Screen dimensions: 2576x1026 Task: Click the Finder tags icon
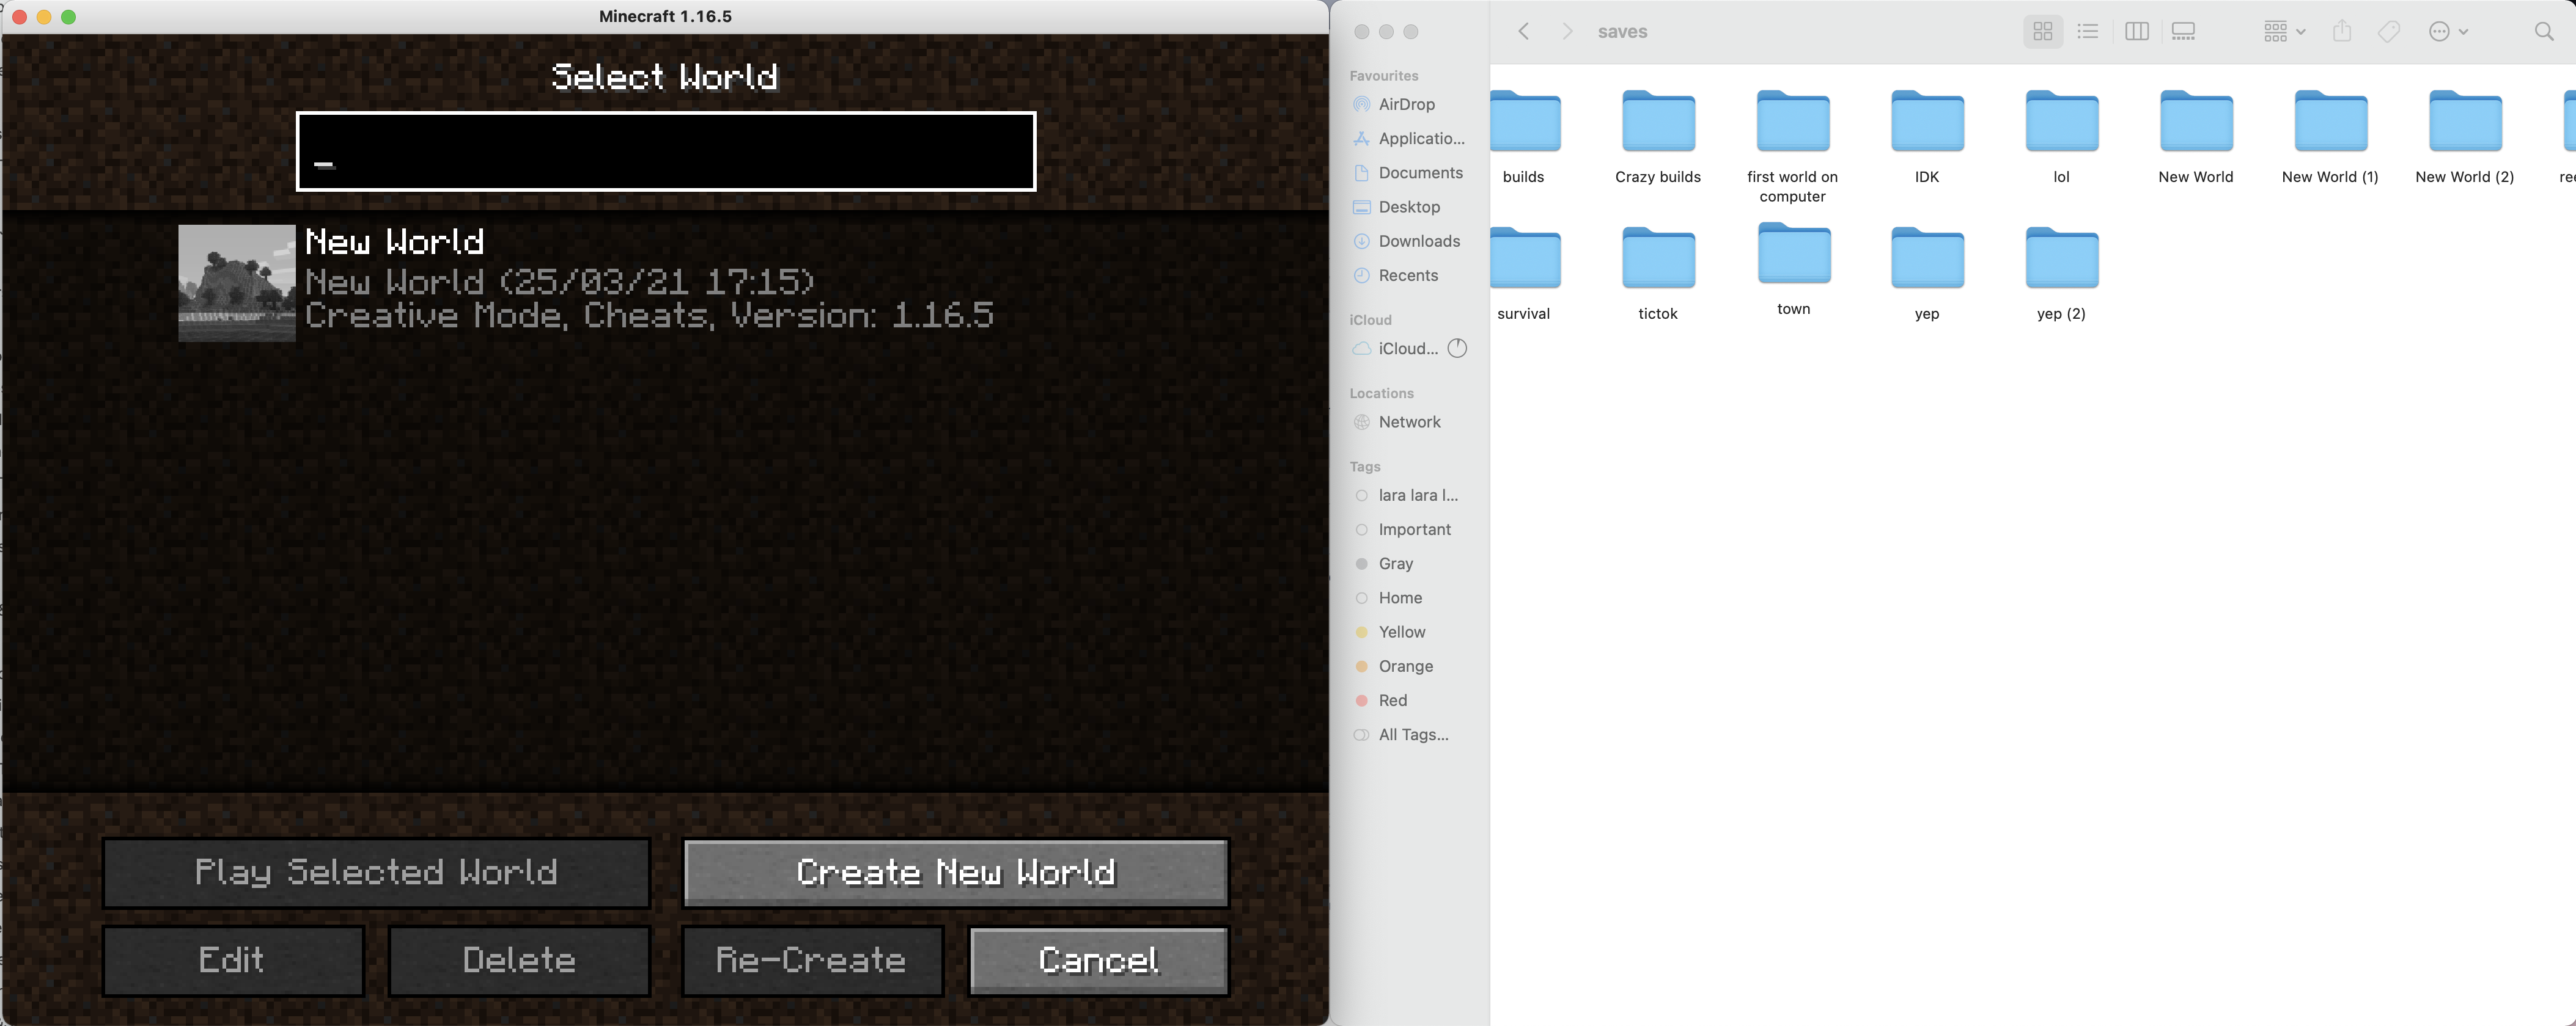coord(2389,32)
